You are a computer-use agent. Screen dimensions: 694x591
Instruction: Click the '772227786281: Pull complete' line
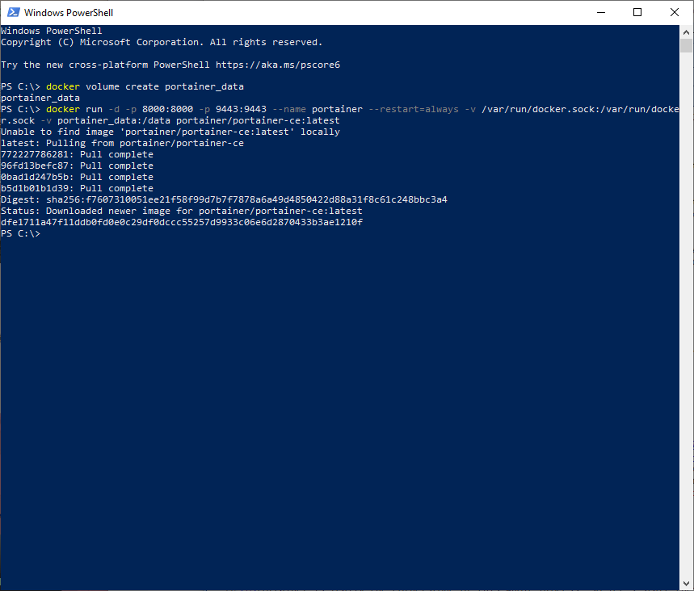pos(77,154)
